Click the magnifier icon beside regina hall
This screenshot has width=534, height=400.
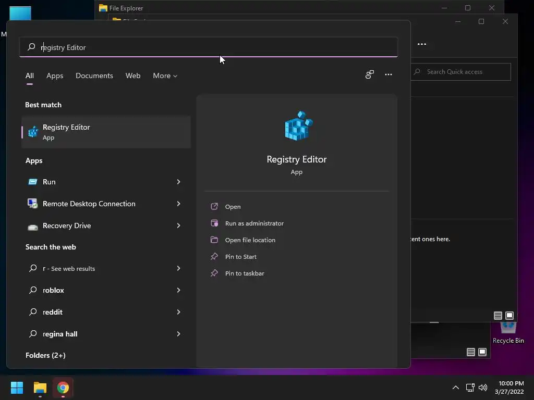[x=33, y=334]
